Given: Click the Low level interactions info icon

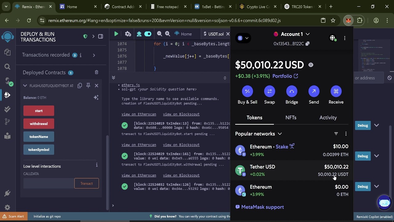Looking at the screenshot, I should [97, 165].
